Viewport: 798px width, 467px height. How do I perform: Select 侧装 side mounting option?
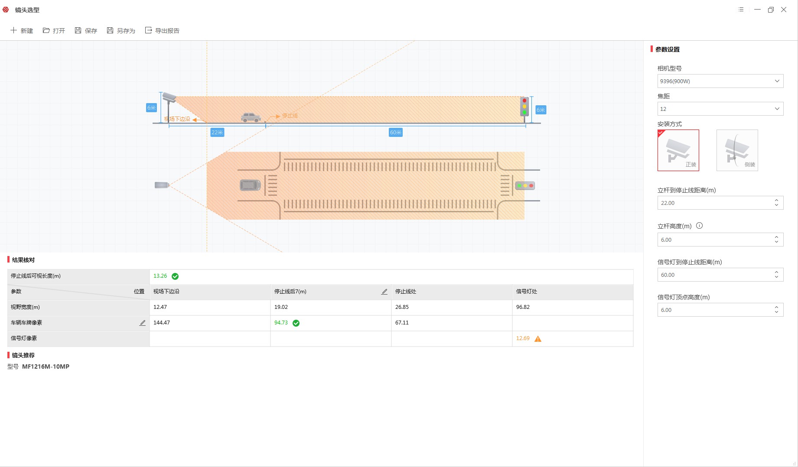[737, 150]
